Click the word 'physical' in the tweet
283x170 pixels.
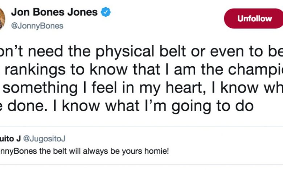tap(125, 51)
